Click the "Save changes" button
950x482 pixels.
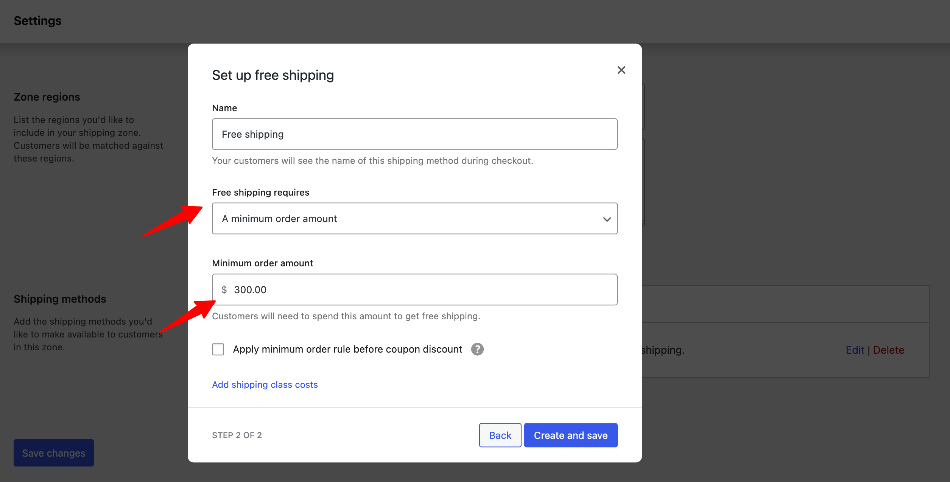(x=53, y=452)
